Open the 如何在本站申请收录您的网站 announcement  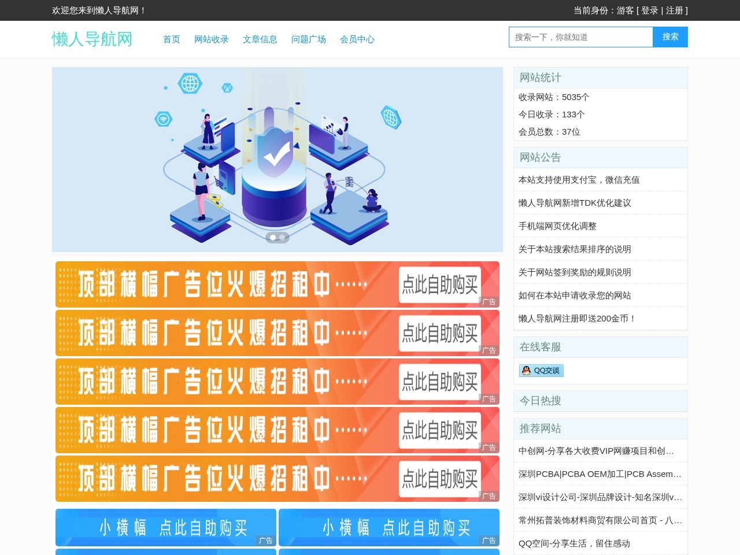pyautogui.click(x=575, y=295)
